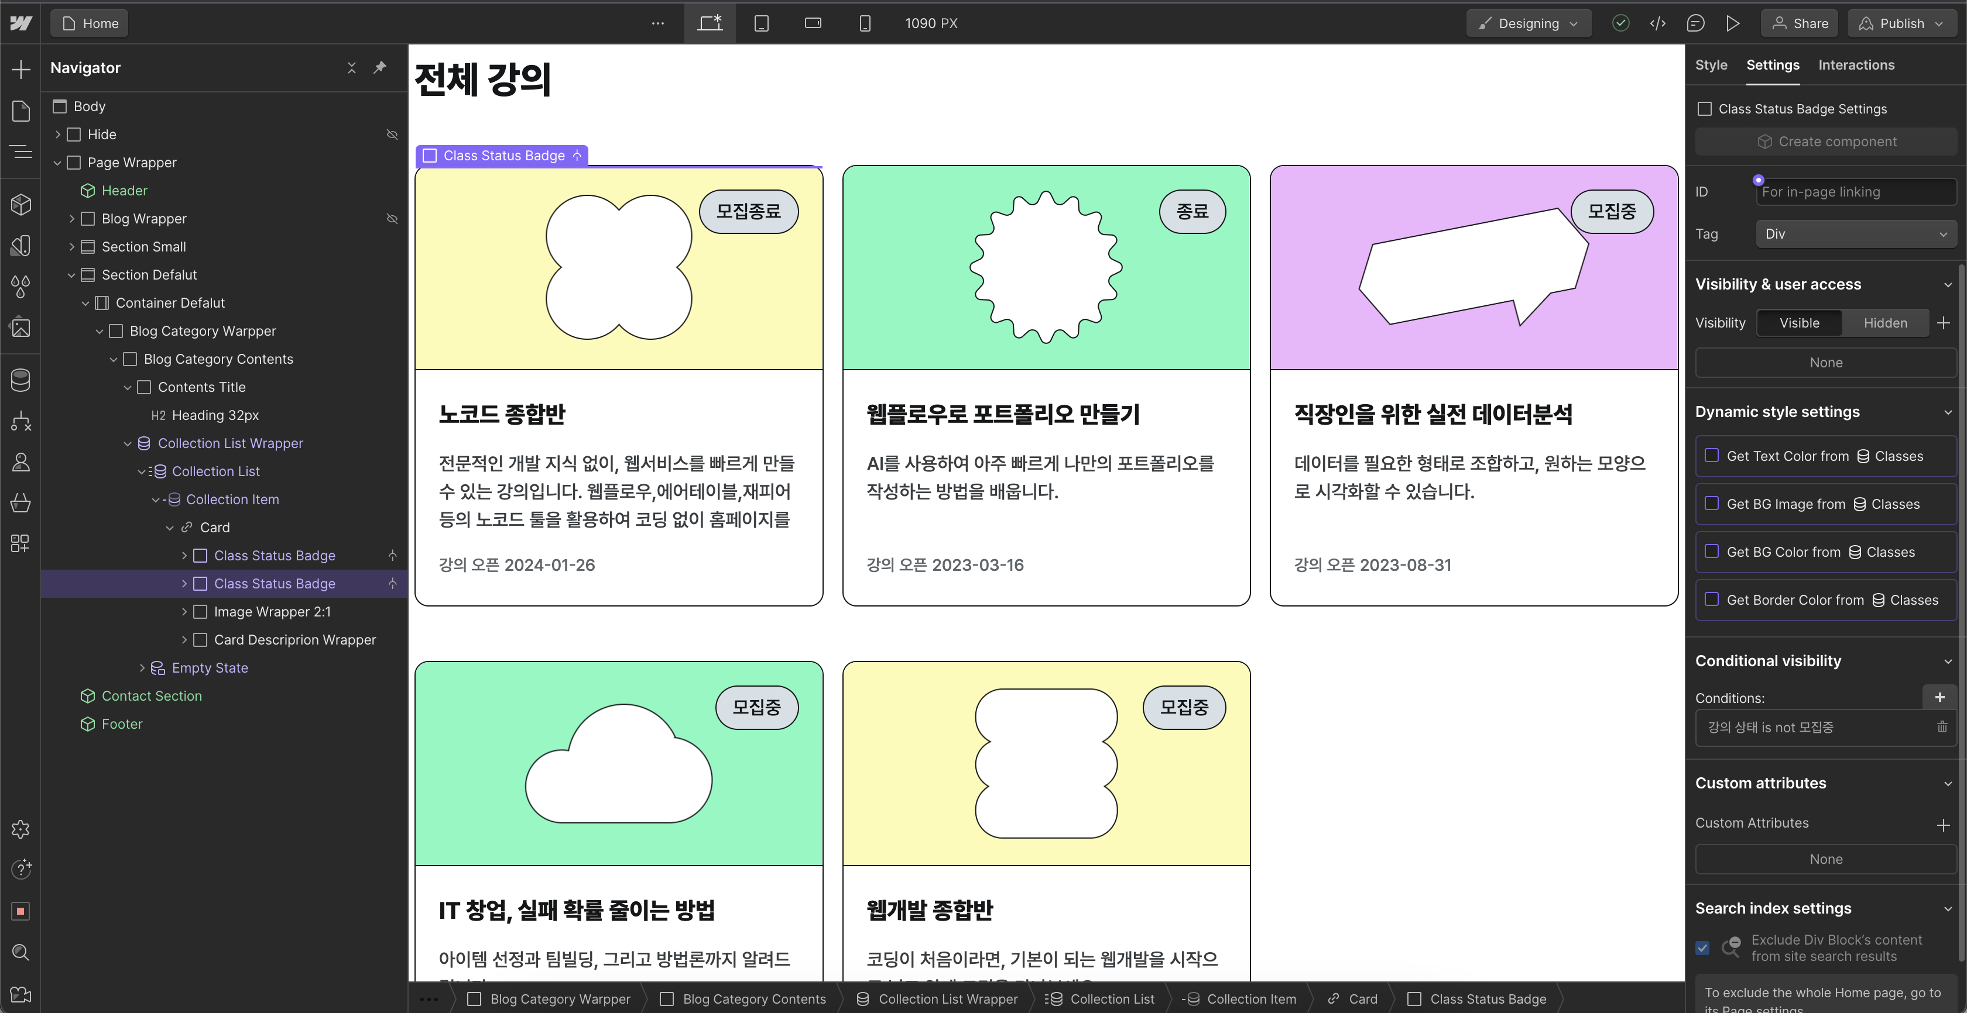Click the Create component button

tap(1826, 142)
